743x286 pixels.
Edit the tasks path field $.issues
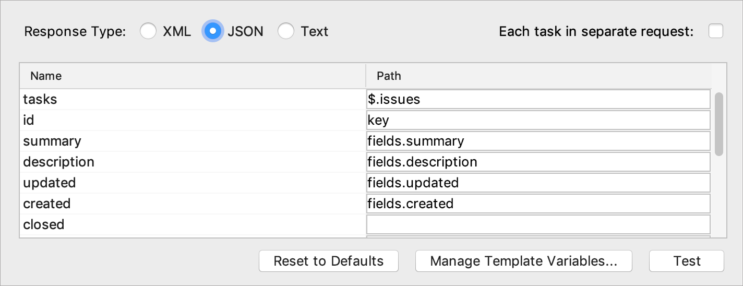538,99
